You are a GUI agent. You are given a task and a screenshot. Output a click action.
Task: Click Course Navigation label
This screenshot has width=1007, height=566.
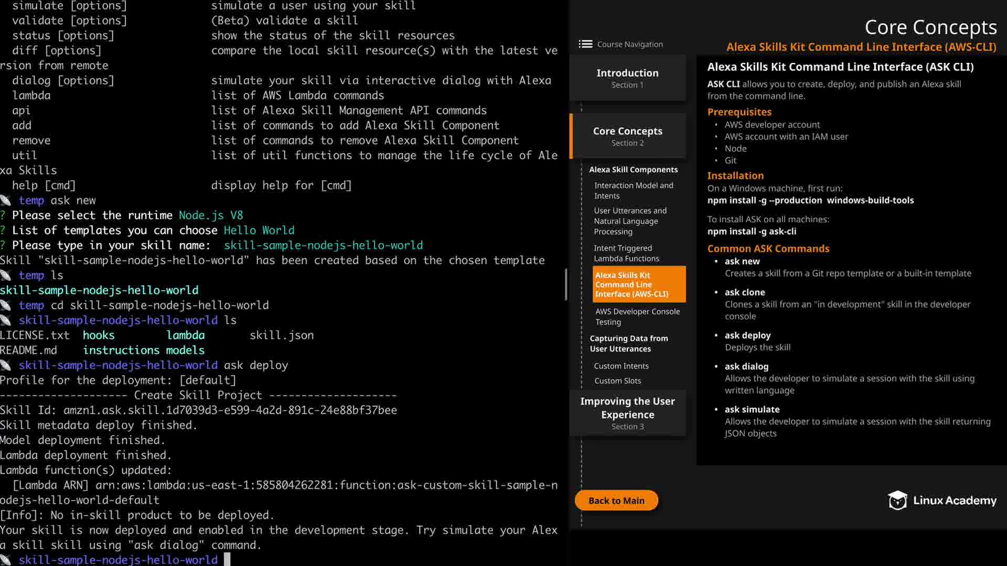(630, 45)
